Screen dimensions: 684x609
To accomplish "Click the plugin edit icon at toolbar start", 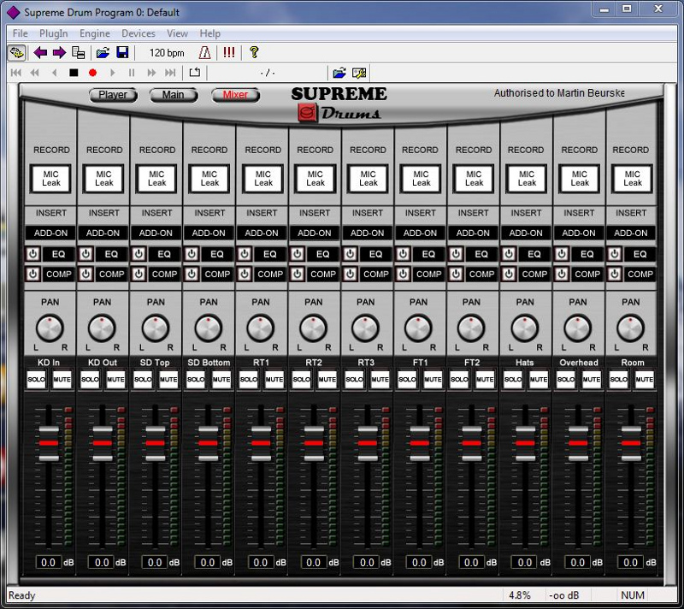I will pyautogui.click(x=16, y=53).
